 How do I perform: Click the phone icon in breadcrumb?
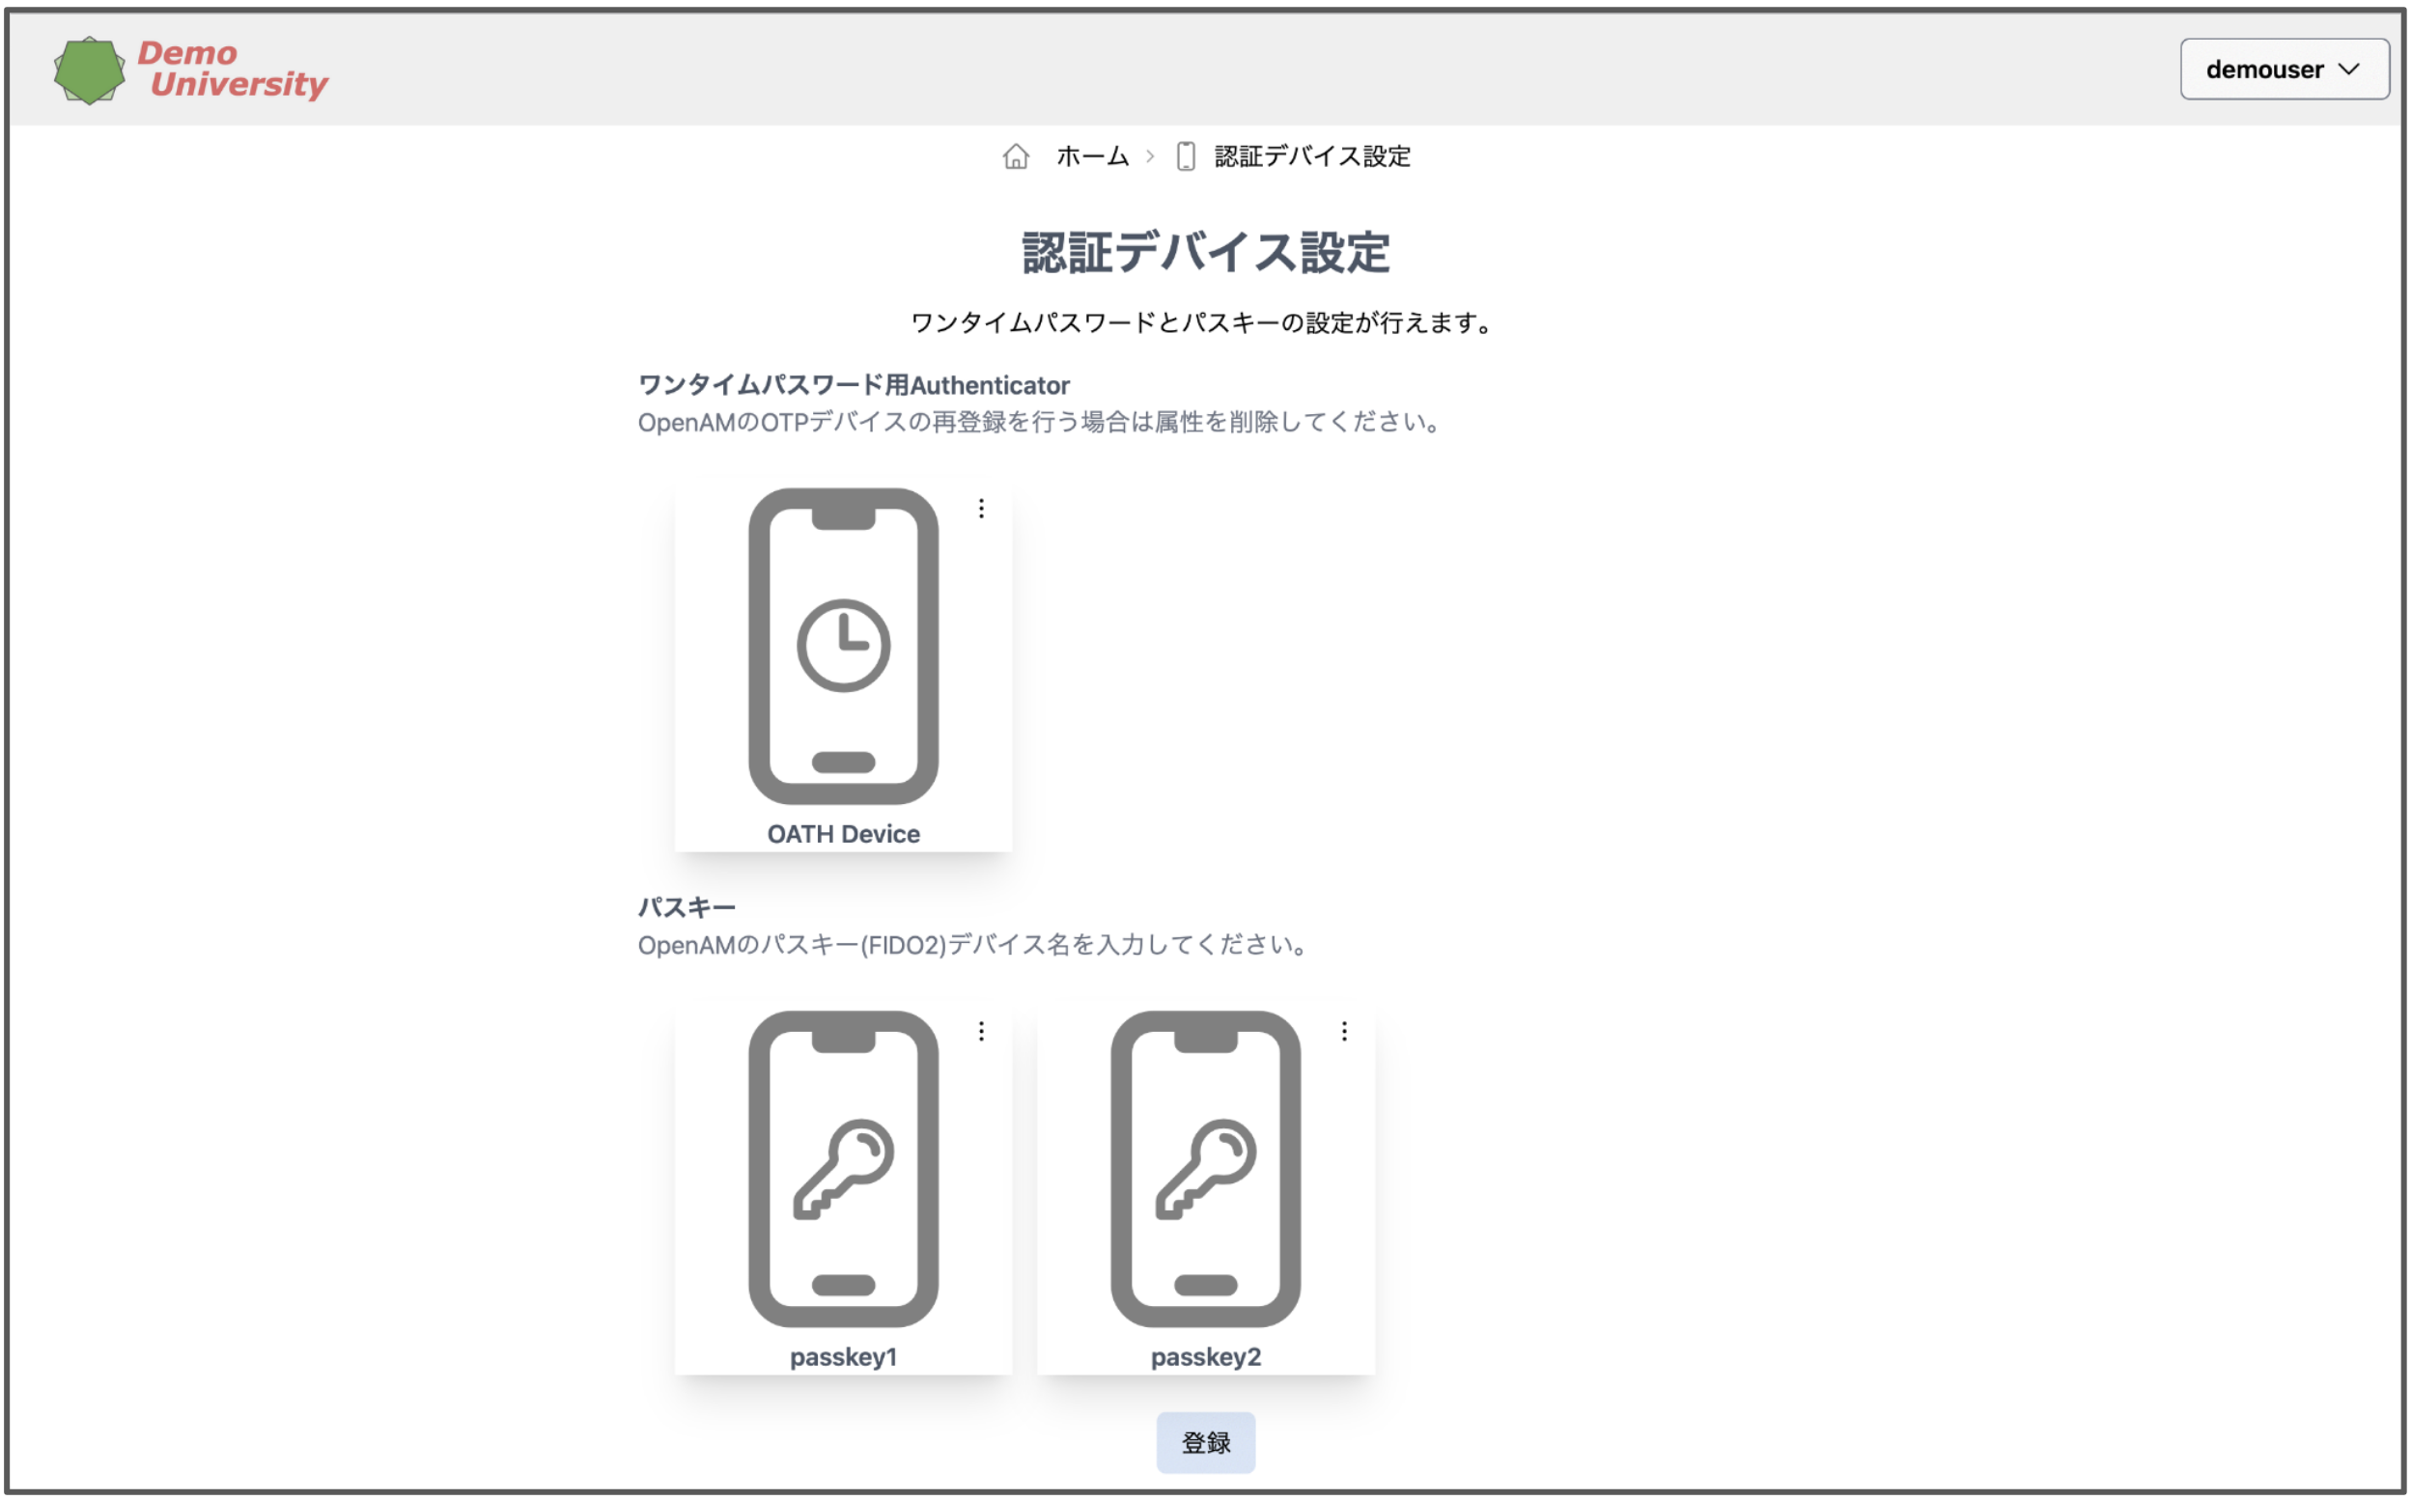[x=1185, y=156]
